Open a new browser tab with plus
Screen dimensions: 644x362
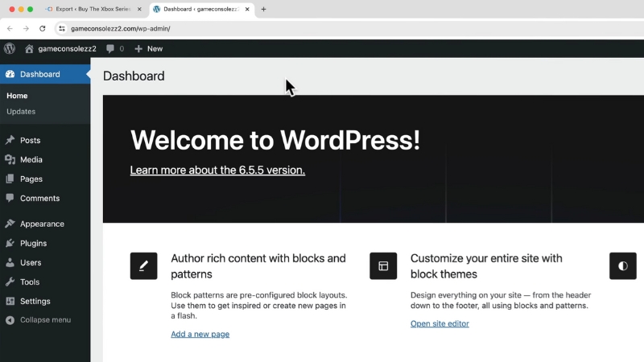point(264,9)
